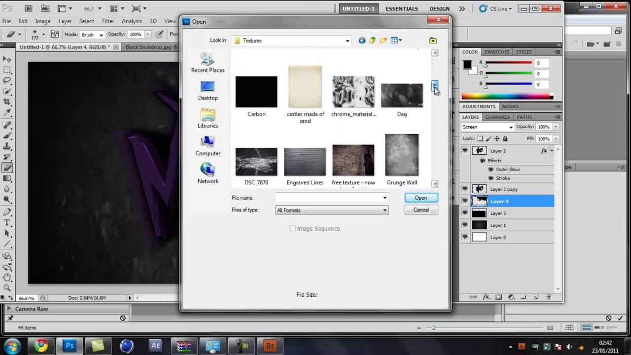This screenshot has height=355, width=631.
Task: Select the Horizontal Type tool
Action: 7,223
